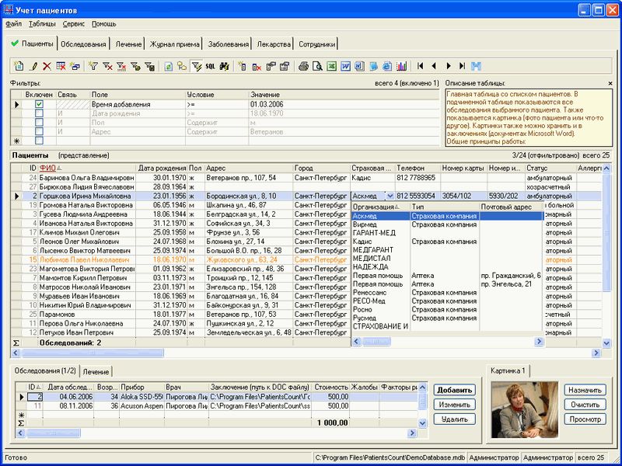
Task: Click the Internet Explorer HTML export icon
Action: click(x=387, y=66)
